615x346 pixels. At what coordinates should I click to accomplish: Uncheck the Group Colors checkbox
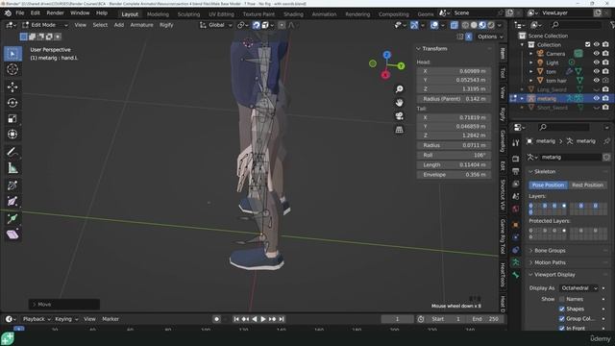pyautogui.click(x=561, y=318)
